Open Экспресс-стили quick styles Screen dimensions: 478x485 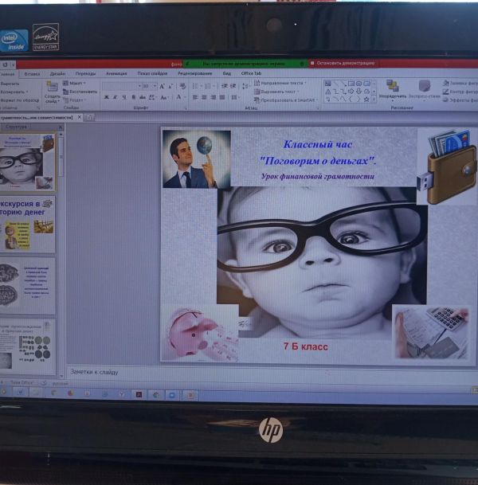424,88
